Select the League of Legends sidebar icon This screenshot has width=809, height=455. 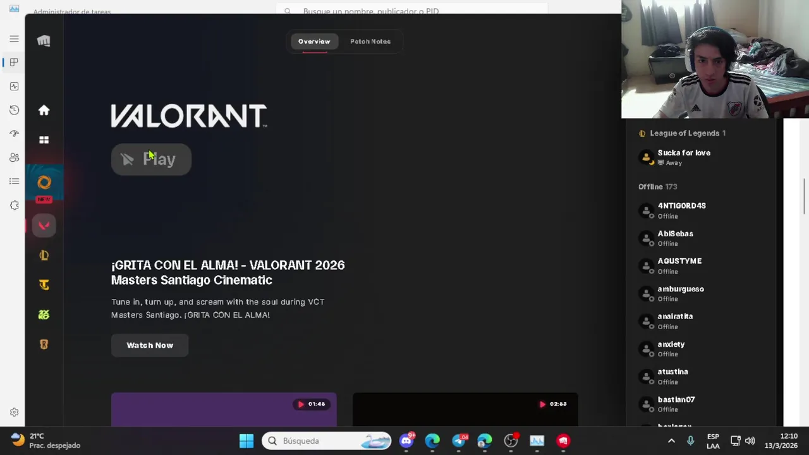coord(44,255)
